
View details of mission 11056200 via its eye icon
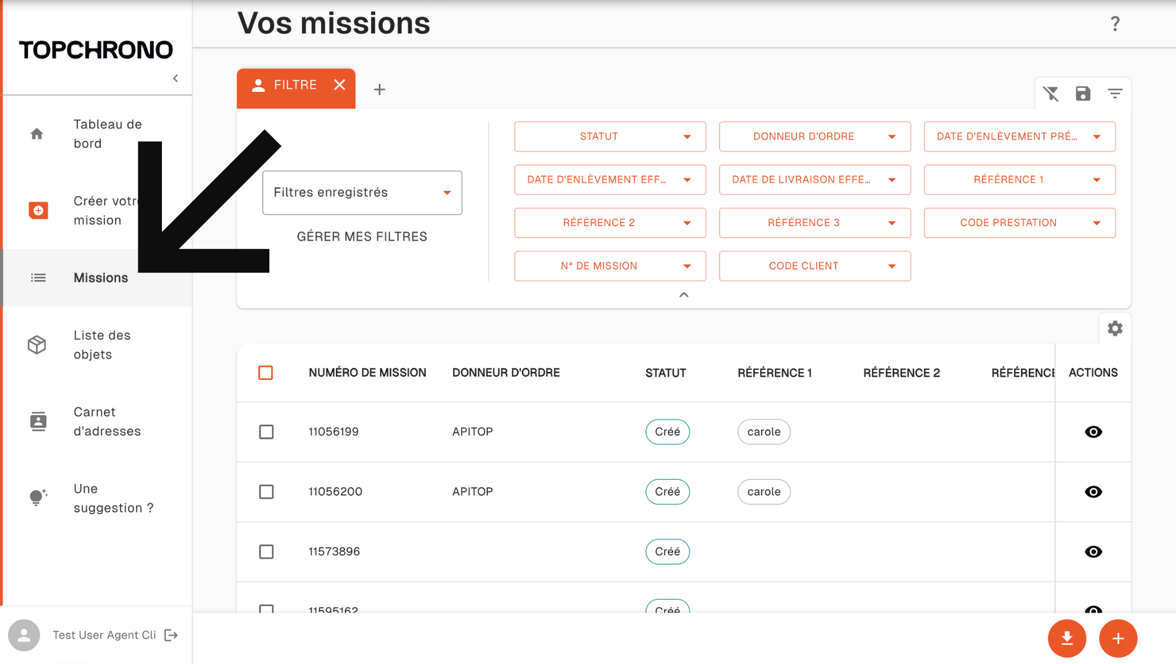(x=1093, y=492)
